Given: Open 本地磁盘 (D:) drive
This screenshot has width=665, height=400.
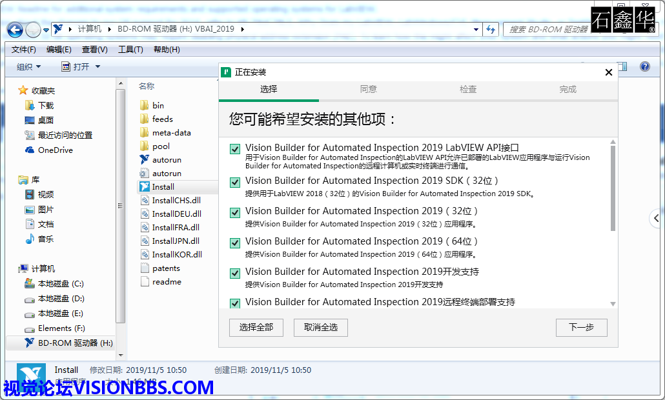Looking at the screenshot, I should tap(54, 298).
